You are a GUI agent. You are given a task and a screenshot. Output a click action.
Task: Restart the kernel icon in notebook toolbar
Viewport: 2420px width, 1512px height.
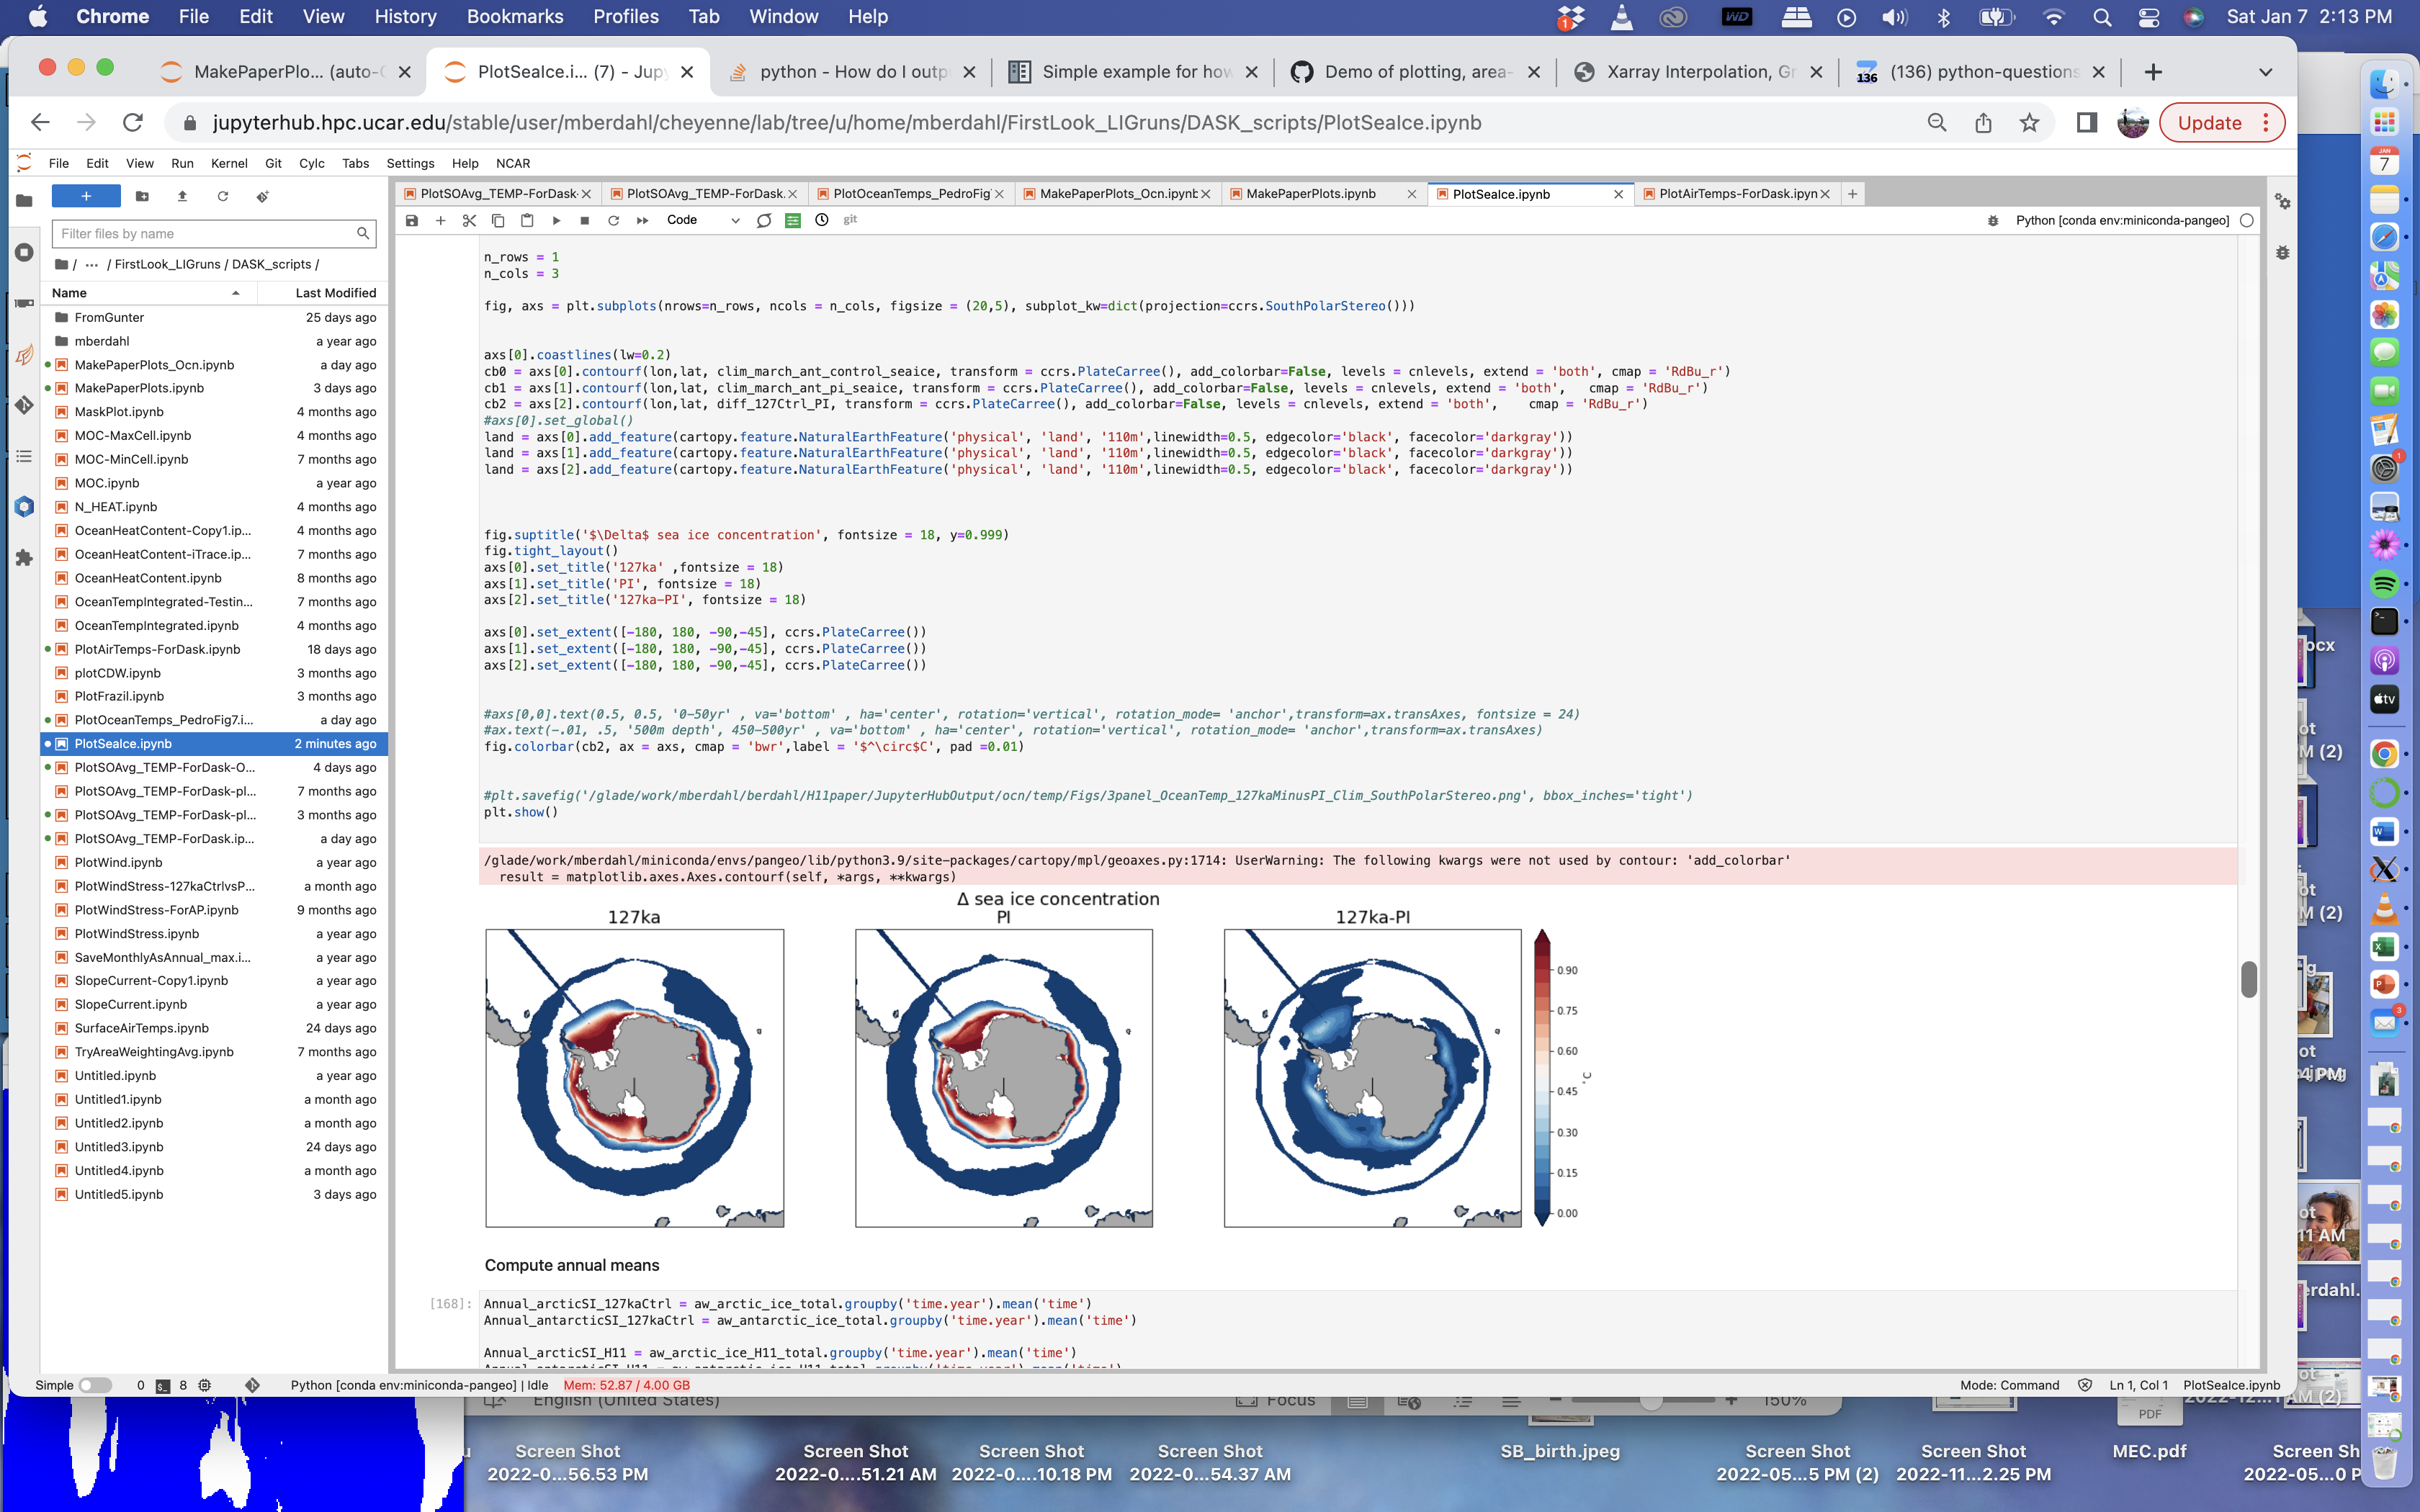tap(614, 220)
